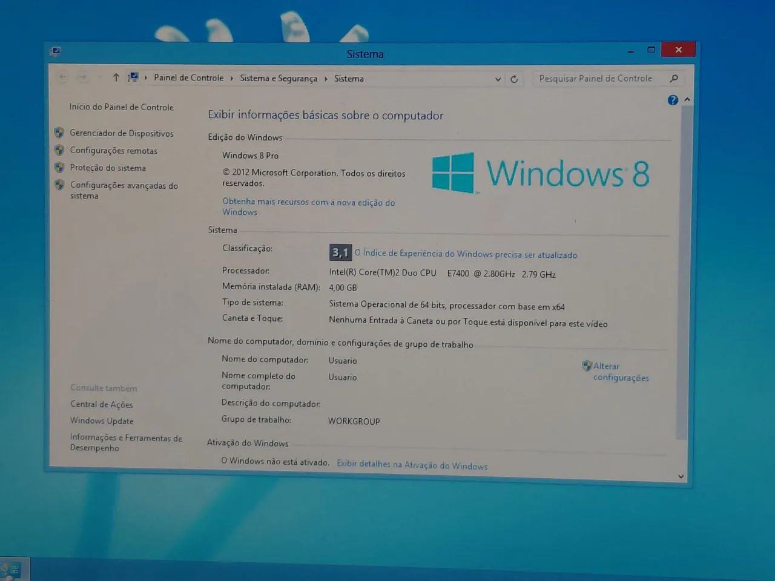775x581 pixels.
Task: Open the recent locations dropdown arrow
Action: (x=99, y=77)
